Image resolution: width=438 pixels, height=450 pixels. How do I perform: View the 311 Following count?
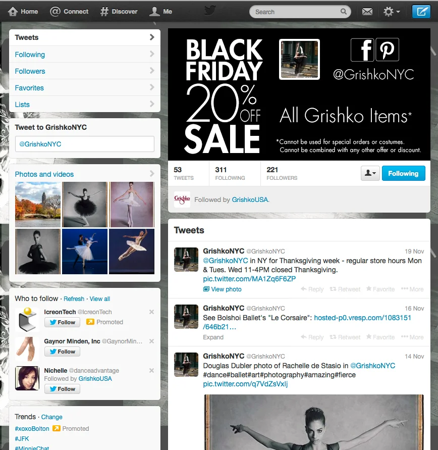click(x=230, y=173)
